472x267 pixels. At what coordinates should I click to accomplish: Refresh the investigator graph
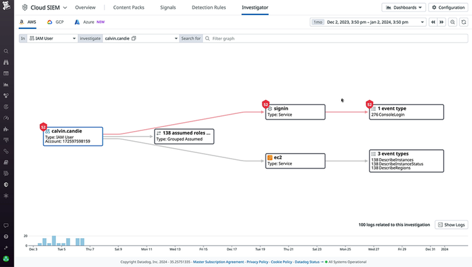point(464,22)
